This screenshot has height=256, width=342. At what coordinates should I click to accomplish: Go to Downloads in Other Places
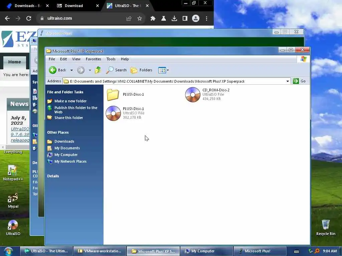pos(64,141)
